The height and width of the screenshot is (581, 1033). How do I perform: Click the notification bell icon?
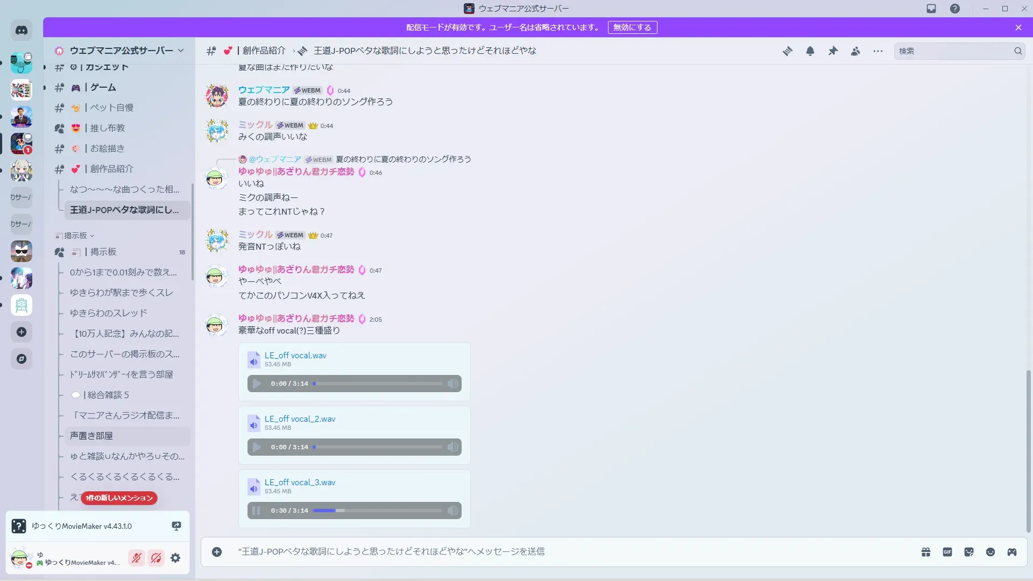(810, 51)
